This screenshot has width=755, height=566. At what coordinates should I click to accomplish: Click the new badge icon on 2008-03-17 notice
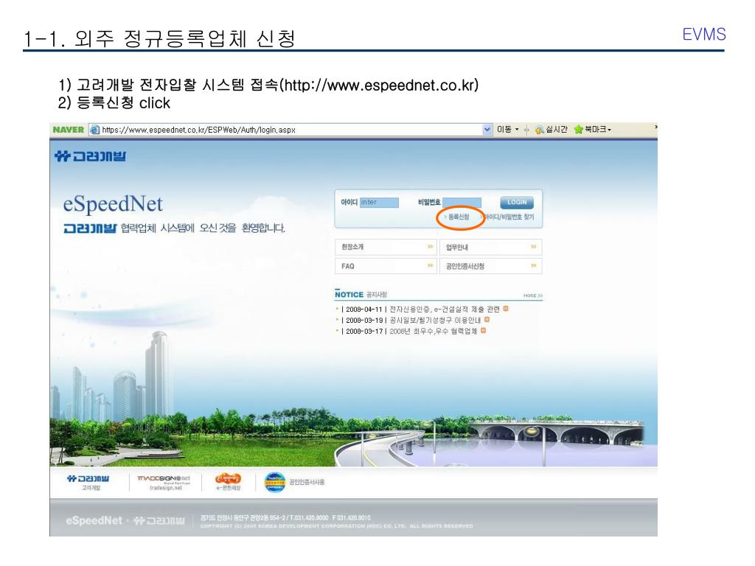pos(484,331)
